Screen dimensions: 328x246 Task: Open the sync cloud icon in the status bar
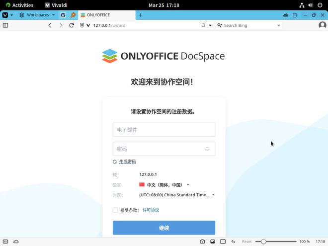(x=16, y=242)
